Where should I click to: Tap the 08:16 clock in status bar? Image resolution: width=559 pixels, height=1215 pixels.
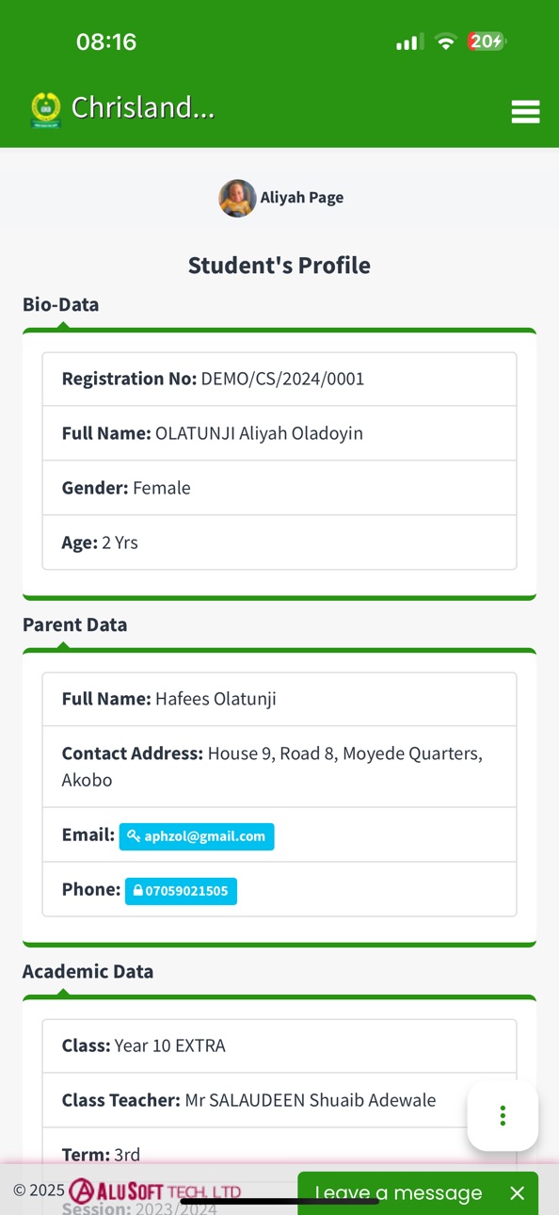106,41
